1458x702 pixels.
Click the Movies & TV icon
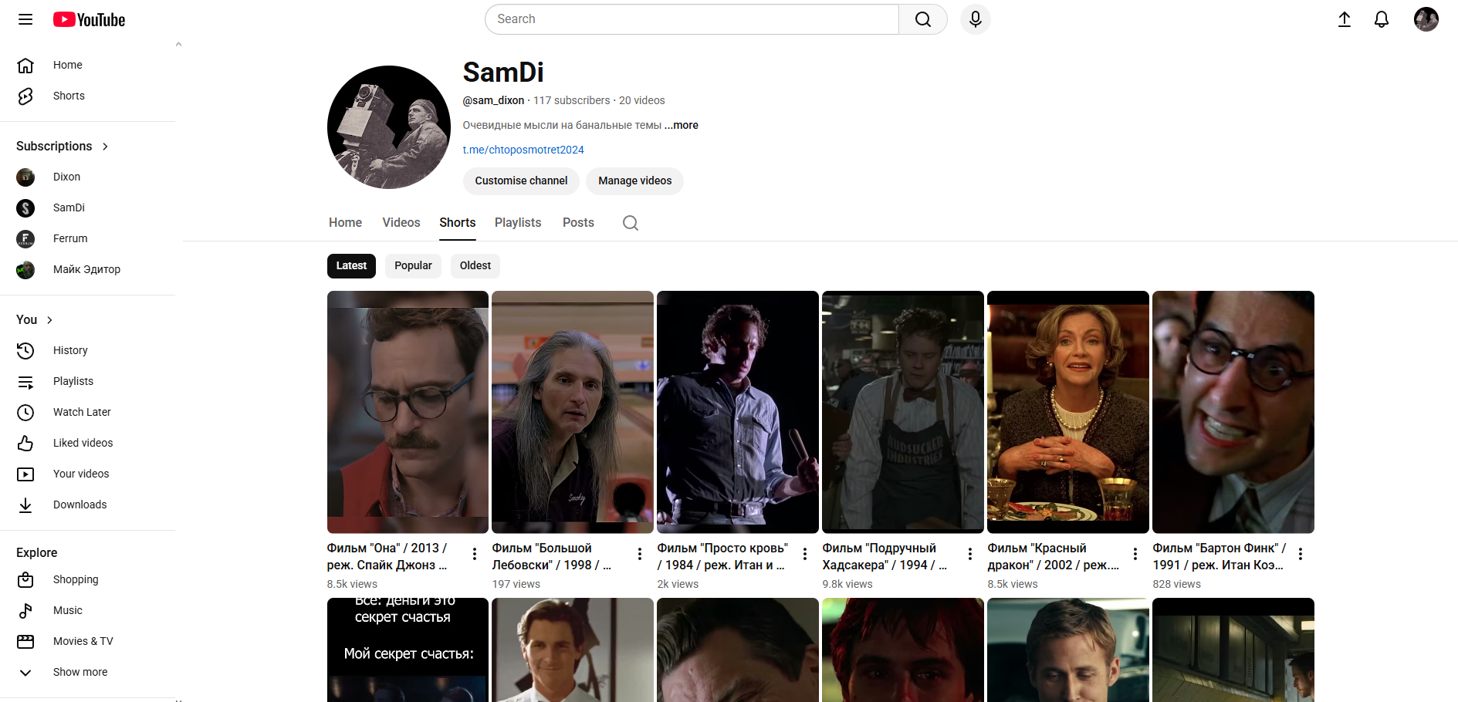(25, 642)
